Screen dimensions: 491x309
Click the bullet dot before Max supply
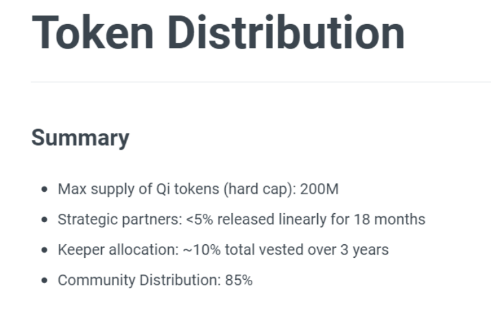pyautogui.click(x=45, y=189)
